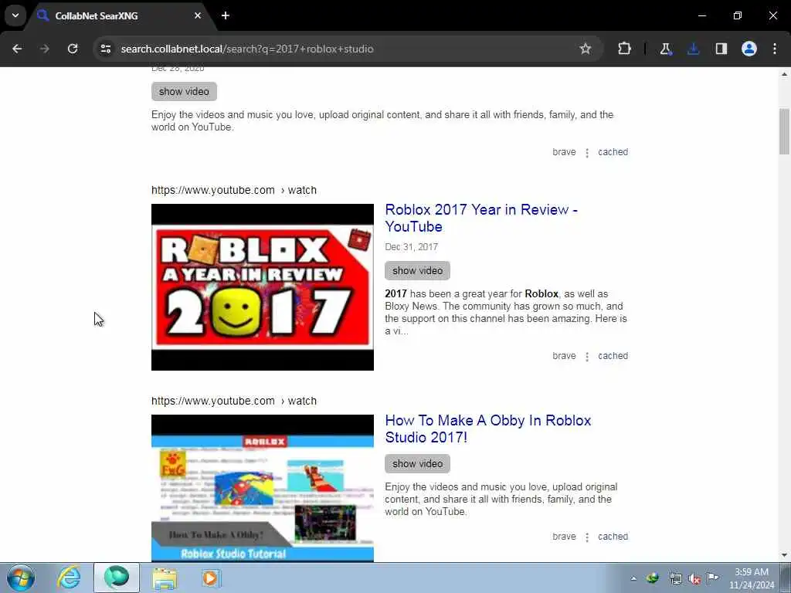791x593 pixels.
Task: Show hidden system tray icons
Action: click(633, 578)
